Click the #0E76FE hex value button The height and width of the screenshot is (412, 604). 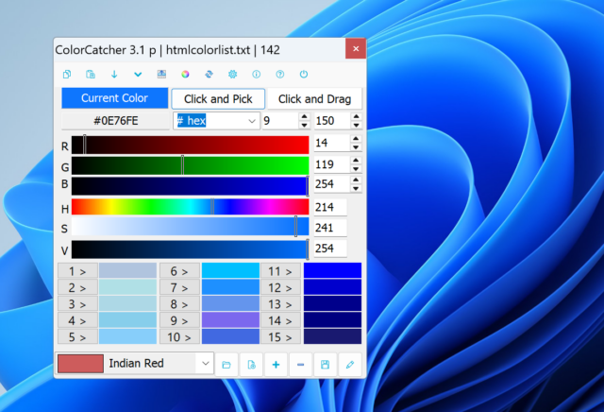[115, 121]
